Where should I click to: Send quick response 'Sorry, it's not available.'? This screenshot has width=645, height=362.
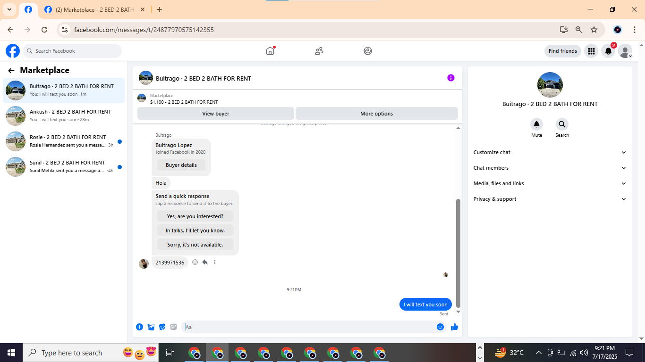click(x=195, y=245)
